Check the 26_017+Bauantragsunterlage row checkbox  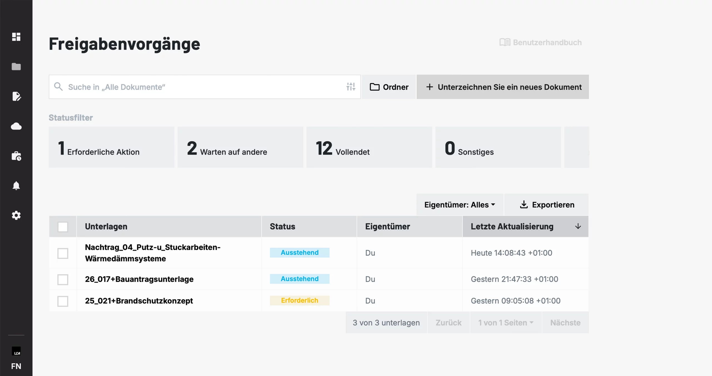coord(63,279)
